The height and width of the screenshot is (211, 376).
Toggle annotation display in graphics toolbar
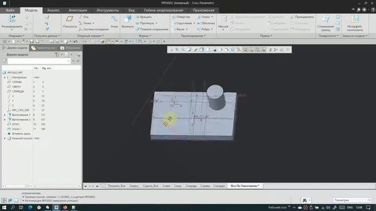(270, 49)
